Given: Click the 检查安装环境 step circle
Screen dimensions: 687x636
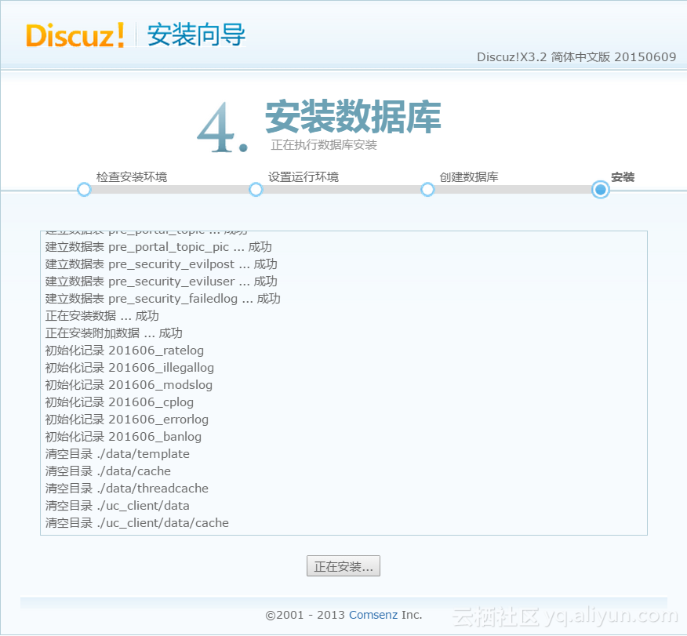Looking at the screenshot, I should [84, 190].
